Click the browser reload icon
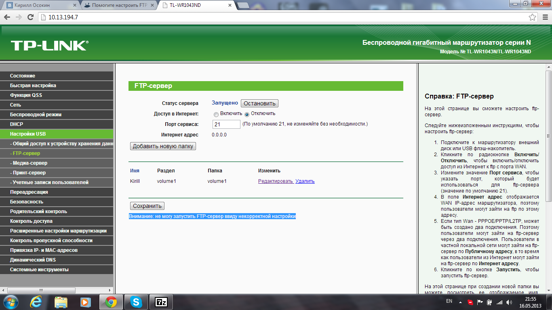Viewport: 552px width, 310px height. pos(30,17)
